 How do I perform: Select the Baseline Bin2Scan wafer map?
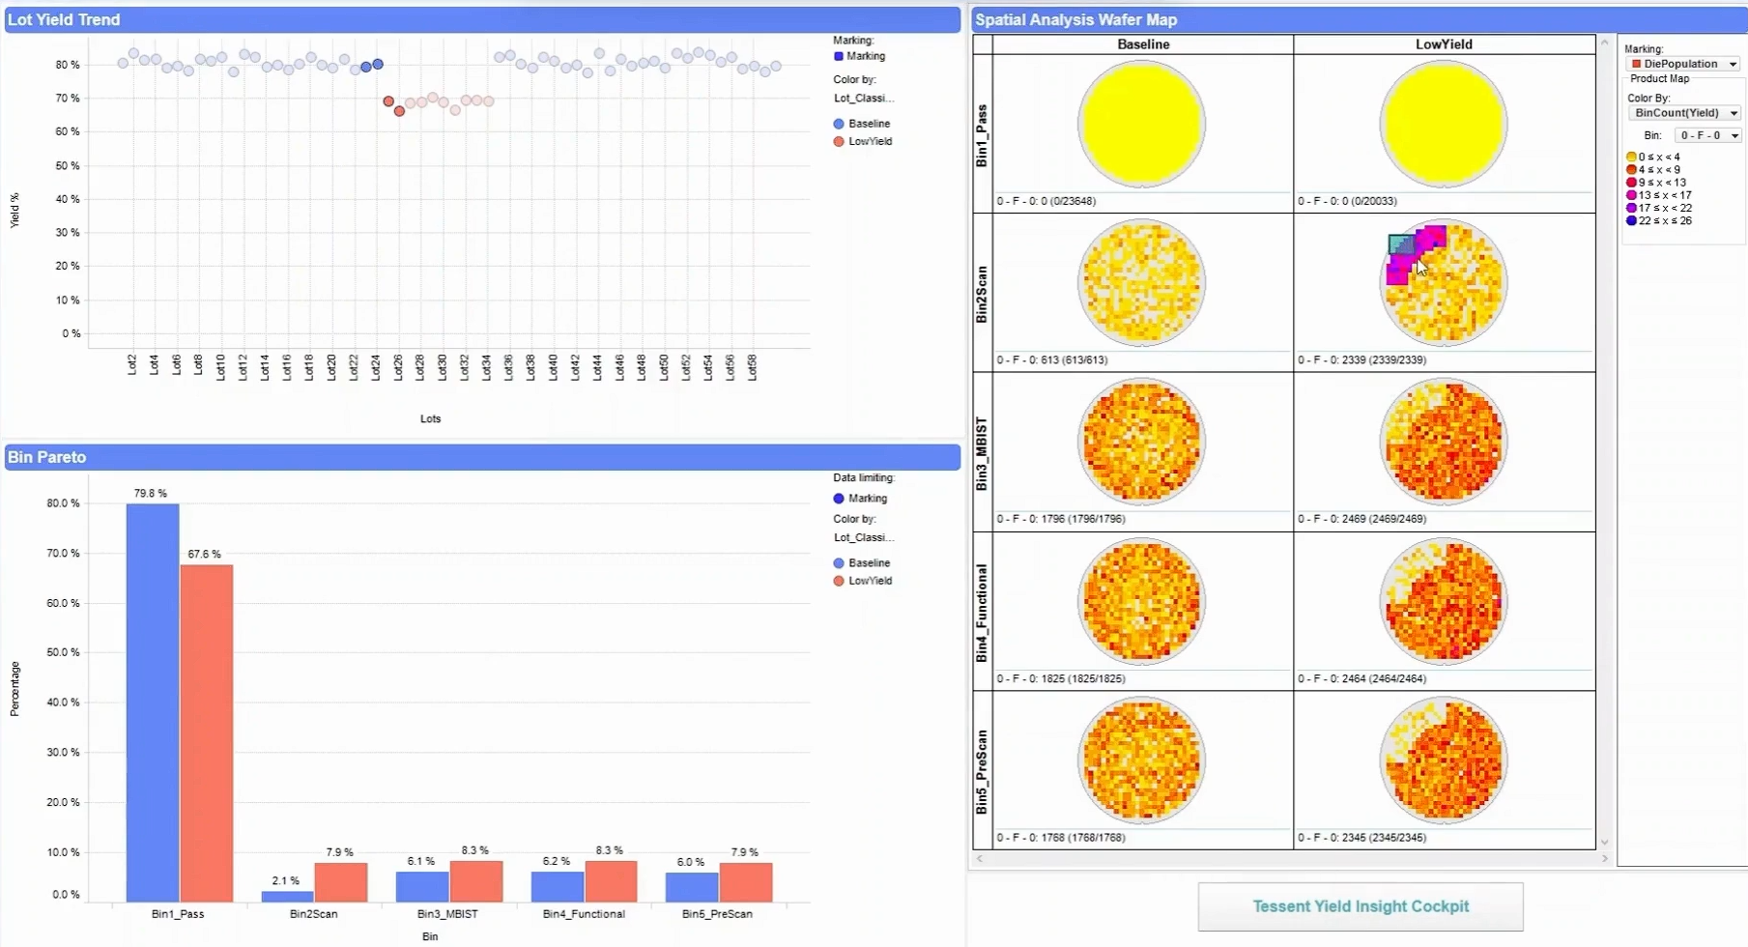[1141, 283]
